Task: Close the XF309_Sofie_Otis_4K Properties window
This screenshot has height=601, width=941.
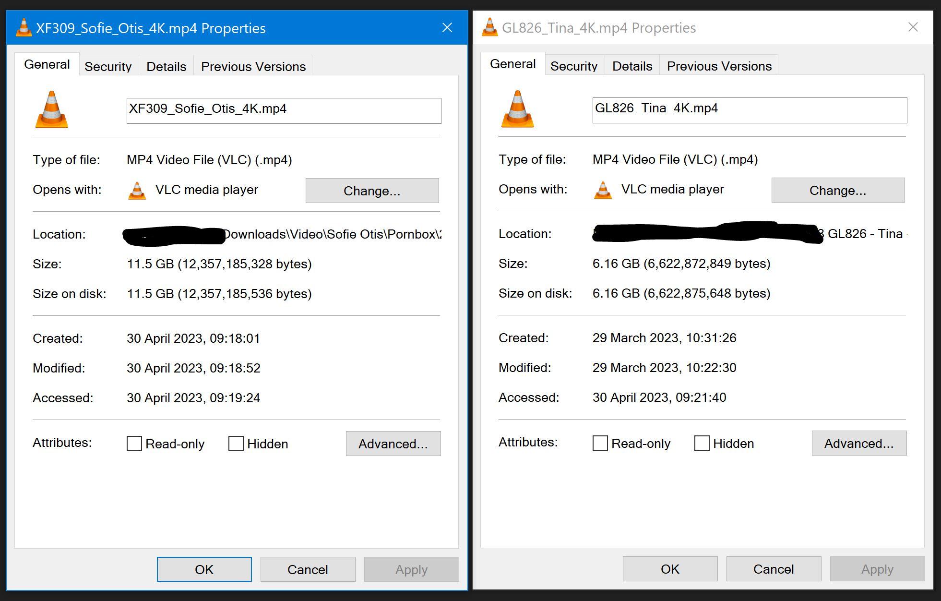Action: [447, 28]
